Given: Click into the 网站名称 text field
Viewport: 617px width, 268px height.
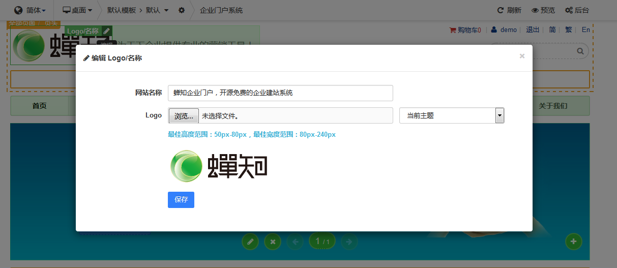Looking at the screenshot, I should 280,93.
